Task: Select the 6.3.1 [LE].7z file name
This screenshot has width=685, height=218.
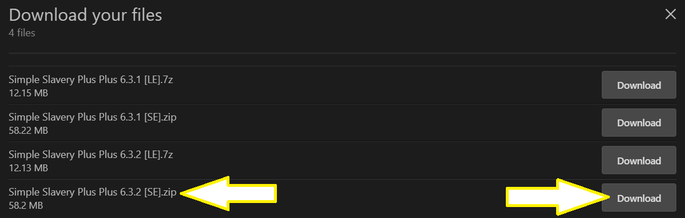Action: [x=91, y=80]
